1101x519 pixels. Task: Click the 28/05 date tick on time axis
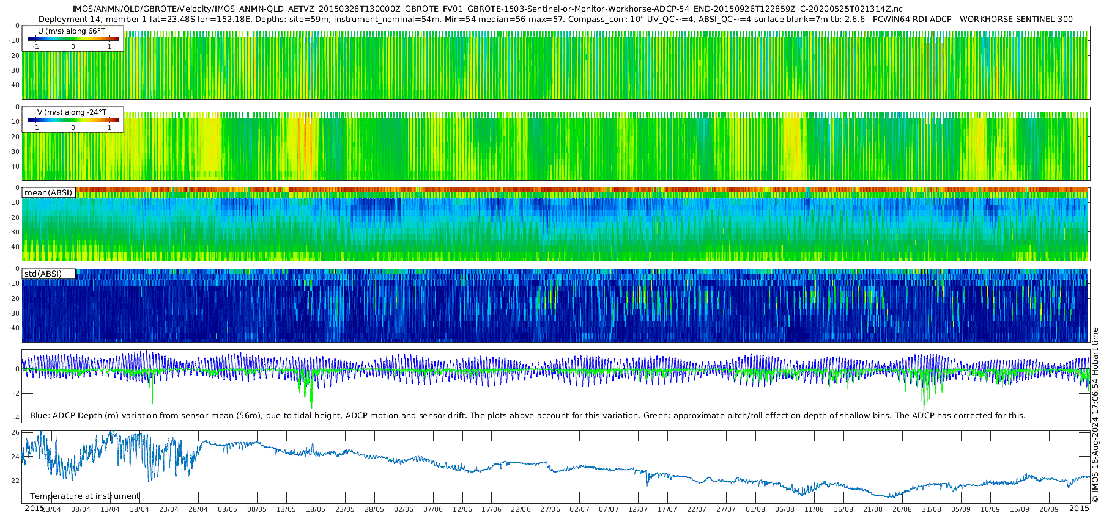pos(374,509)
